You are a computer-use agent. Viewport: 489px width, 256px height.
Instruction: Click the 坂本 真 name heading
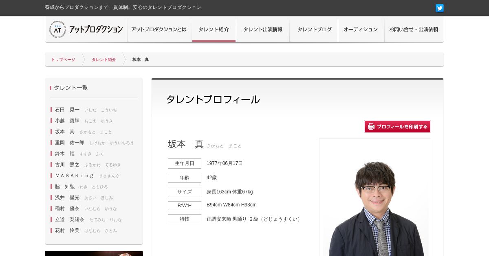point(185,144)
